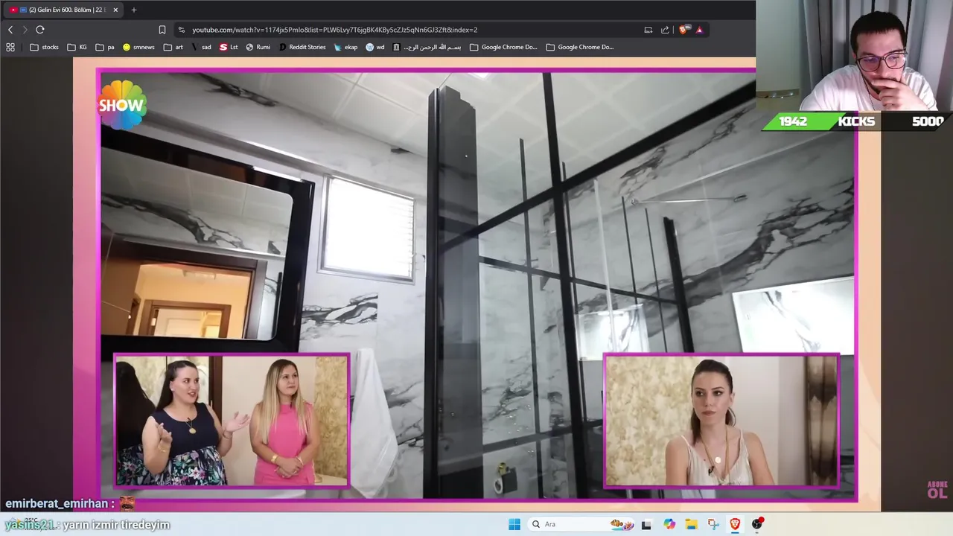953x536 pixels.
Task: Reload the YouTube page
Action: click(x=40, y=30)
